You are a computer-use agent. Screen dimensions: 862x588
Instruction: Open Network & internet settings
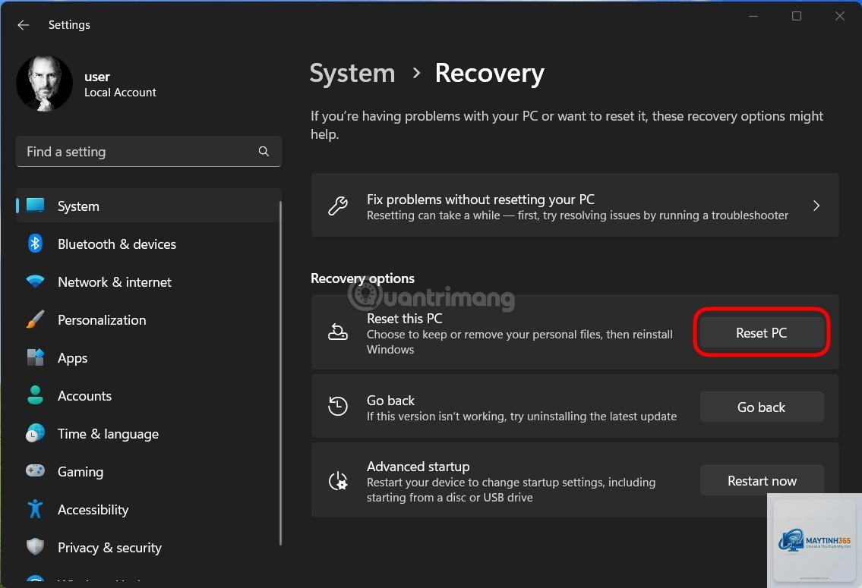coord(148,281)
